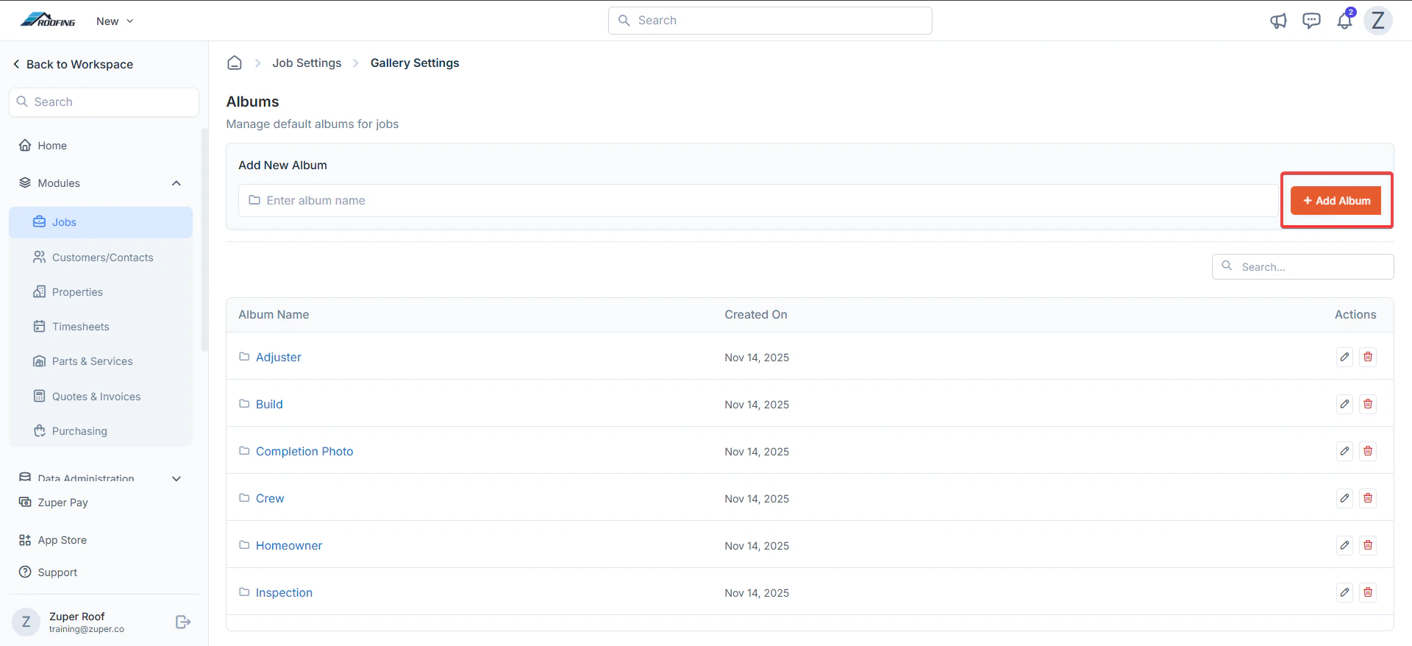Click the home breadcrumb icon
Viewport: 1412px width, 646px height.
coord(235,63)
